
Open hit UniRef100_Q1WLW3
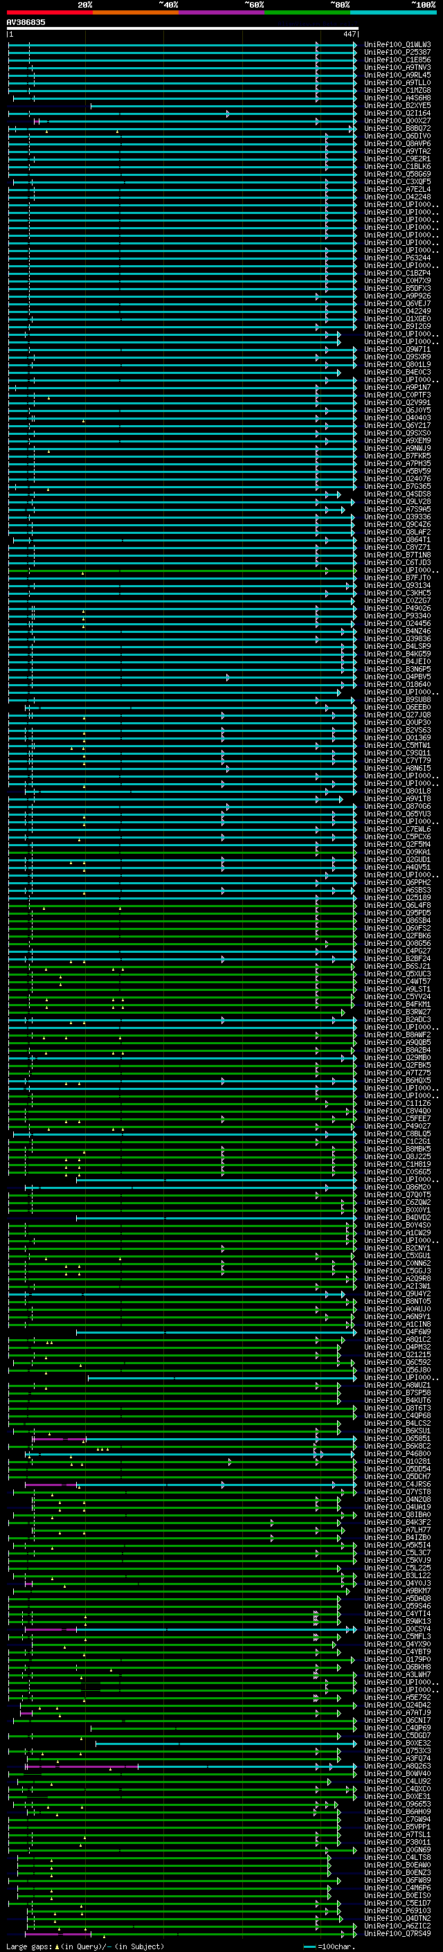point(397,45)
